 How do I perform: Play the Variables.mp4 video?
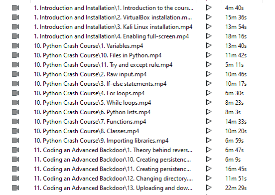click(209, 46)
